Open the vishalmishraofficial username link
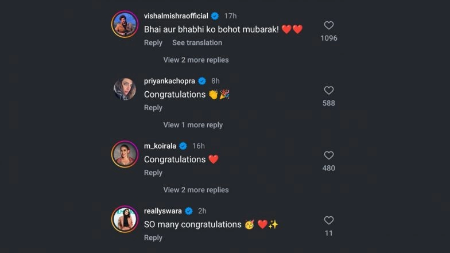This screenshot has height=253, width=450. pos(176,16)
